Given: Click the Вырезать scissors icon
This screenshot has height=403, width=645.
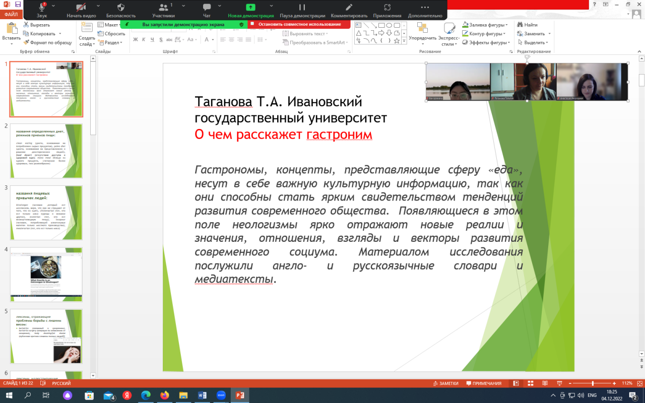Looking at the screenshot, I should (26, 25).
